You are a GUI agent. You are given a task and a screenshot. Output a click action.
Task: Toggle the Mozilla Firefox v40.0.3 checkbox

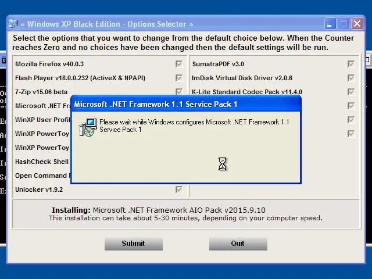pyautogui.click(x=179, y=64)
